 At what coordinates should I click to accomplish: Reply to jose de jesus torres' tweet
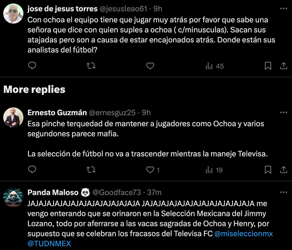click(32, 66)
